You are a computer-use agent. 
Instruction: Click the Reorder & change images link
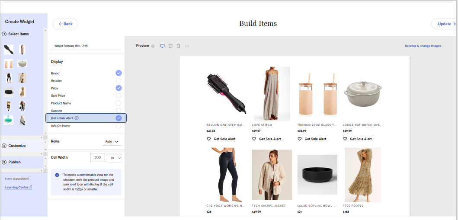pos(423,46)
